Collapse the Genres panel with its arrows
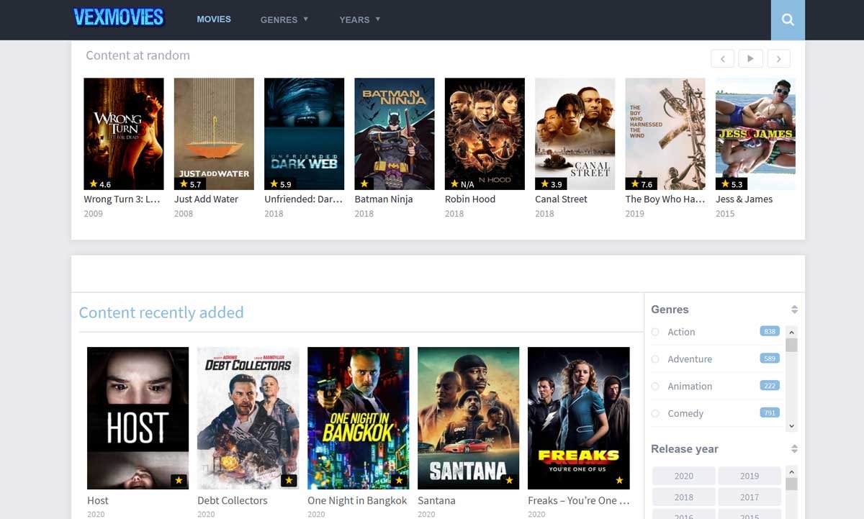Image resolution: width=864 pixels, height=519 pixels. pos(794,310)
